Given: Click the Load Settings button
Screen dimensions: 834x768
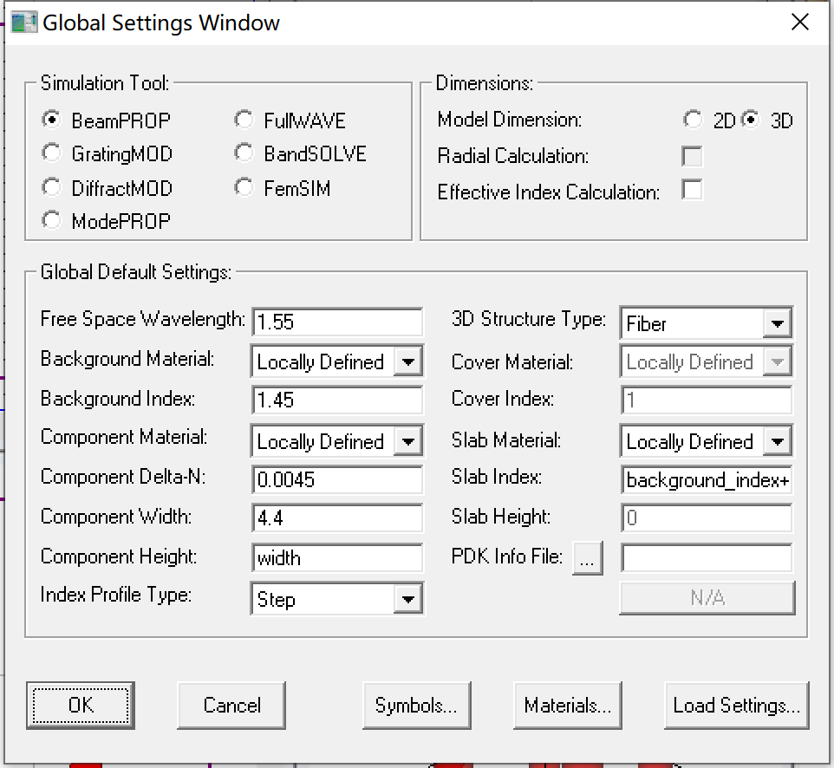Looking at the screenshot, I should pos(735,705).
